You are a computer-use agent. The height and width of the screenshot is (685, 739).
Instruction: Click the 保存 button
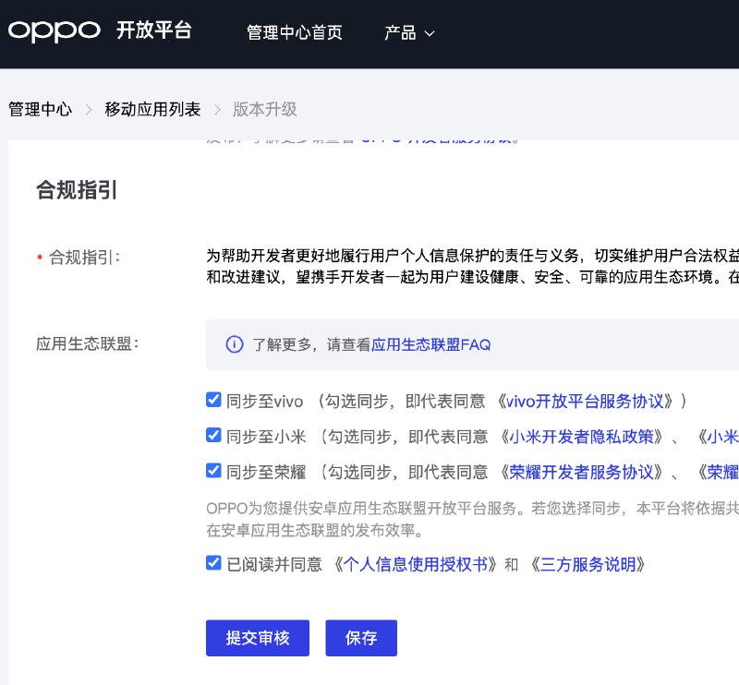click(361, 638)
